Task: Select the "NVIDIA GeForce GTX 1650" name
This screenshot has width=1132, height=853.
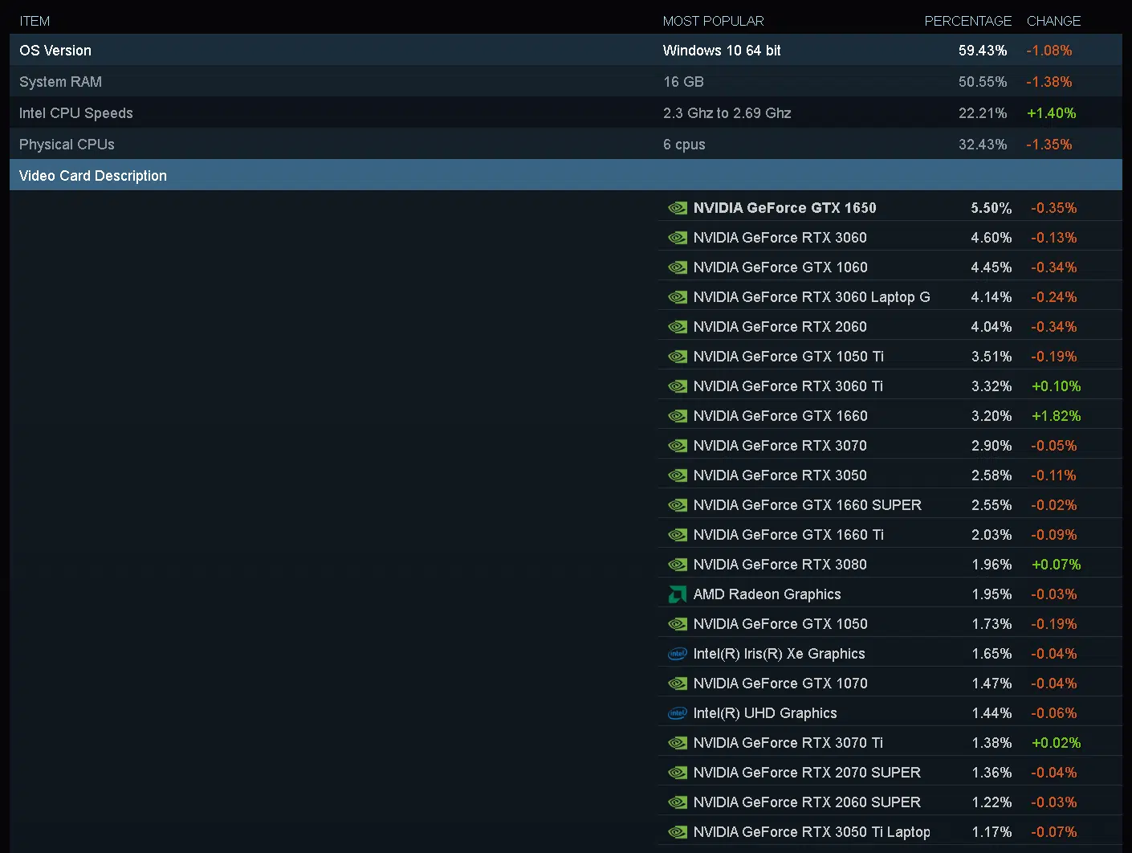Action: pos(784,208)
